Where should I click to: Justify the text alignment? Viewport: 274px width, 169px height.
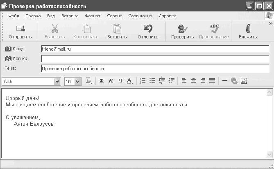pos(212,81)
